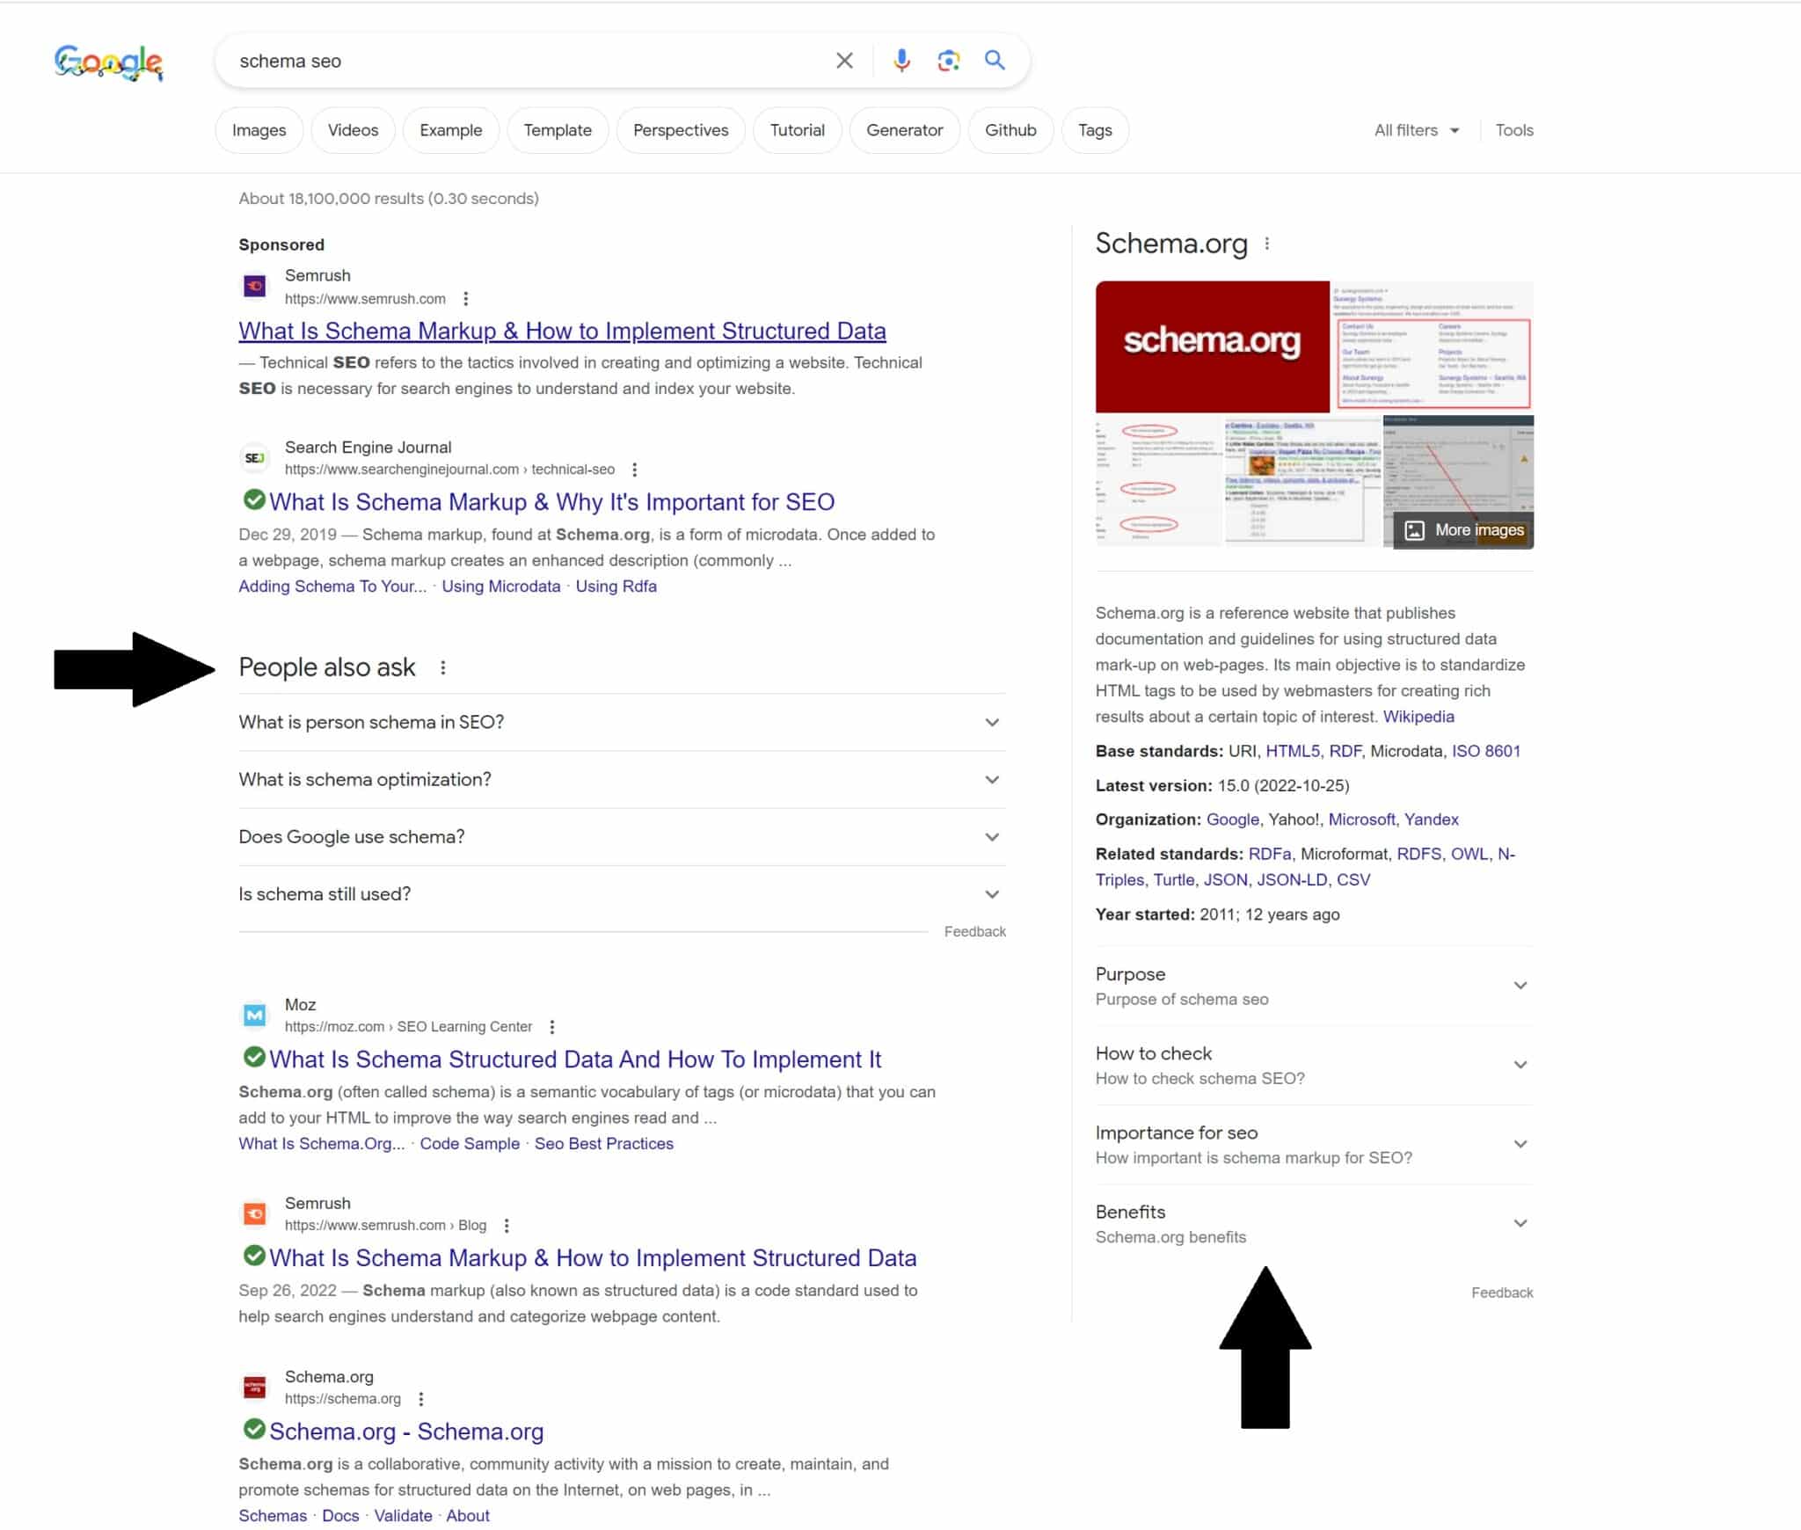Viewport: 1801px width, 1530px height.
Task: Select the Images filter chip
Action: click(x=259, y=130)
